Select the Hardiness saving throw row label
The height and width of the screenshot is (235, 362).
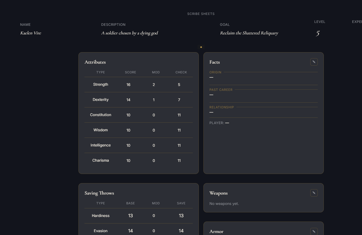click(101, 216)
